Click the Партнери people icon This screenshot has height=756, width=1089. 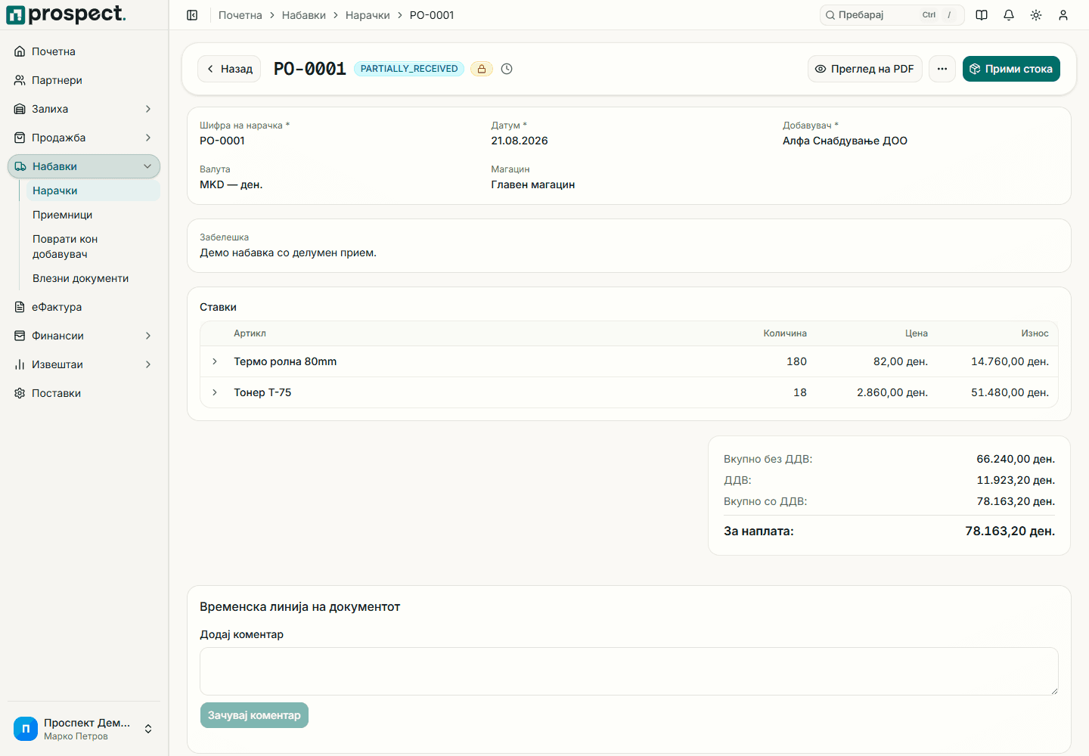click(x=20, y=80)
